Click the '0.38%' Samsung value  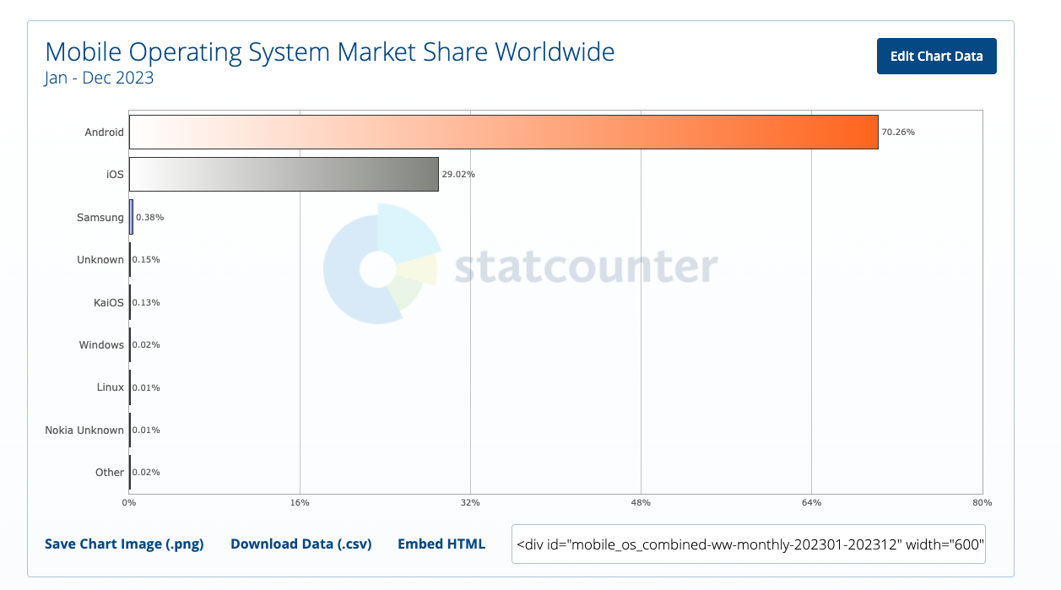tap(149, 218)
